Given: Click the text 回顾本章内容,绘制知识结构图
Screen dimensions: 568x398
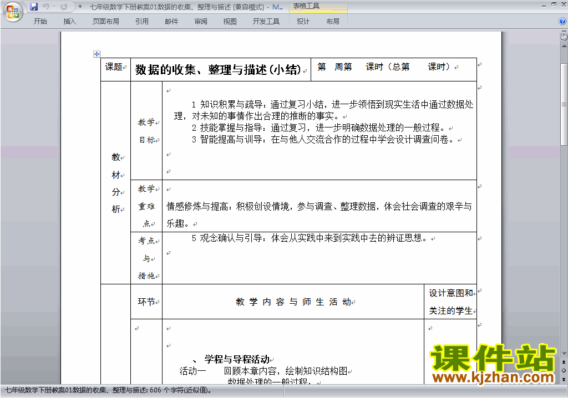Looking at the screenshot, I should point(286,371).
